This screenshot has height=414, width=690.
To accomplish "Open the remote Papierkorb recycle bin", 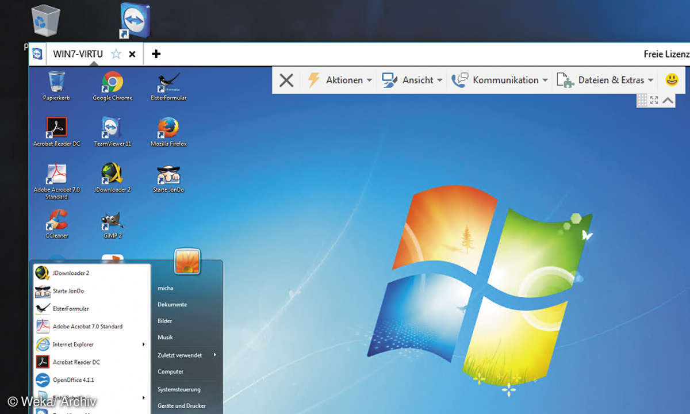I will point(56,83).
